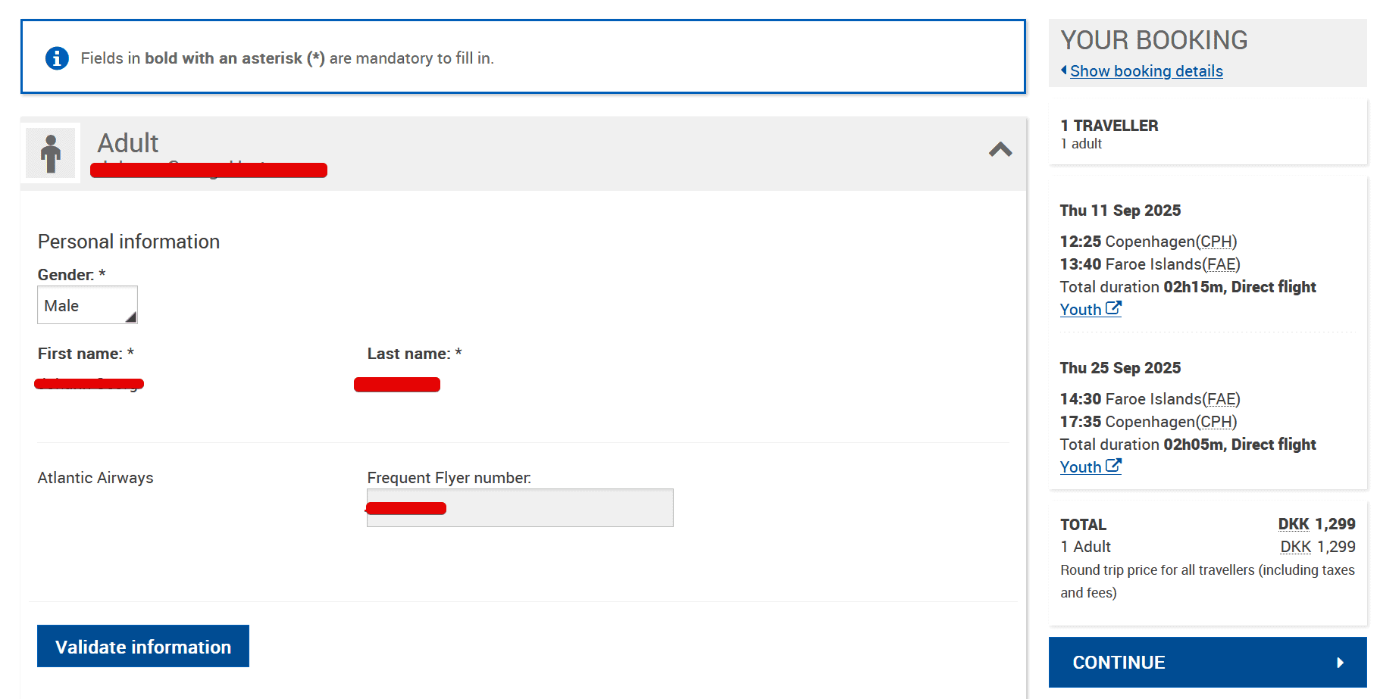The height and width of the screenshot is (699, 1380).
Task: Click the blue information icon in the notice
Action: tap(57, 58)
